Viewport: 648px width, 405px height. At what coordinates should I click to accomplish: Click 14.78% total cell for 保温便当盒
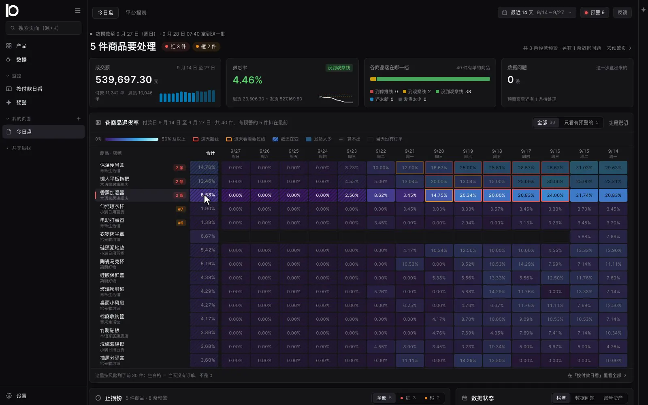(x=204, y=167)
